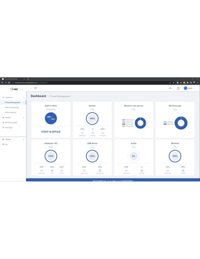Expand the Dashboard menu arrow

coord(24,98)
